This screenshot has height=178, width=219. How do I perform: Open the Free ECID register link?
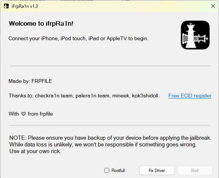tap(190, 96)
